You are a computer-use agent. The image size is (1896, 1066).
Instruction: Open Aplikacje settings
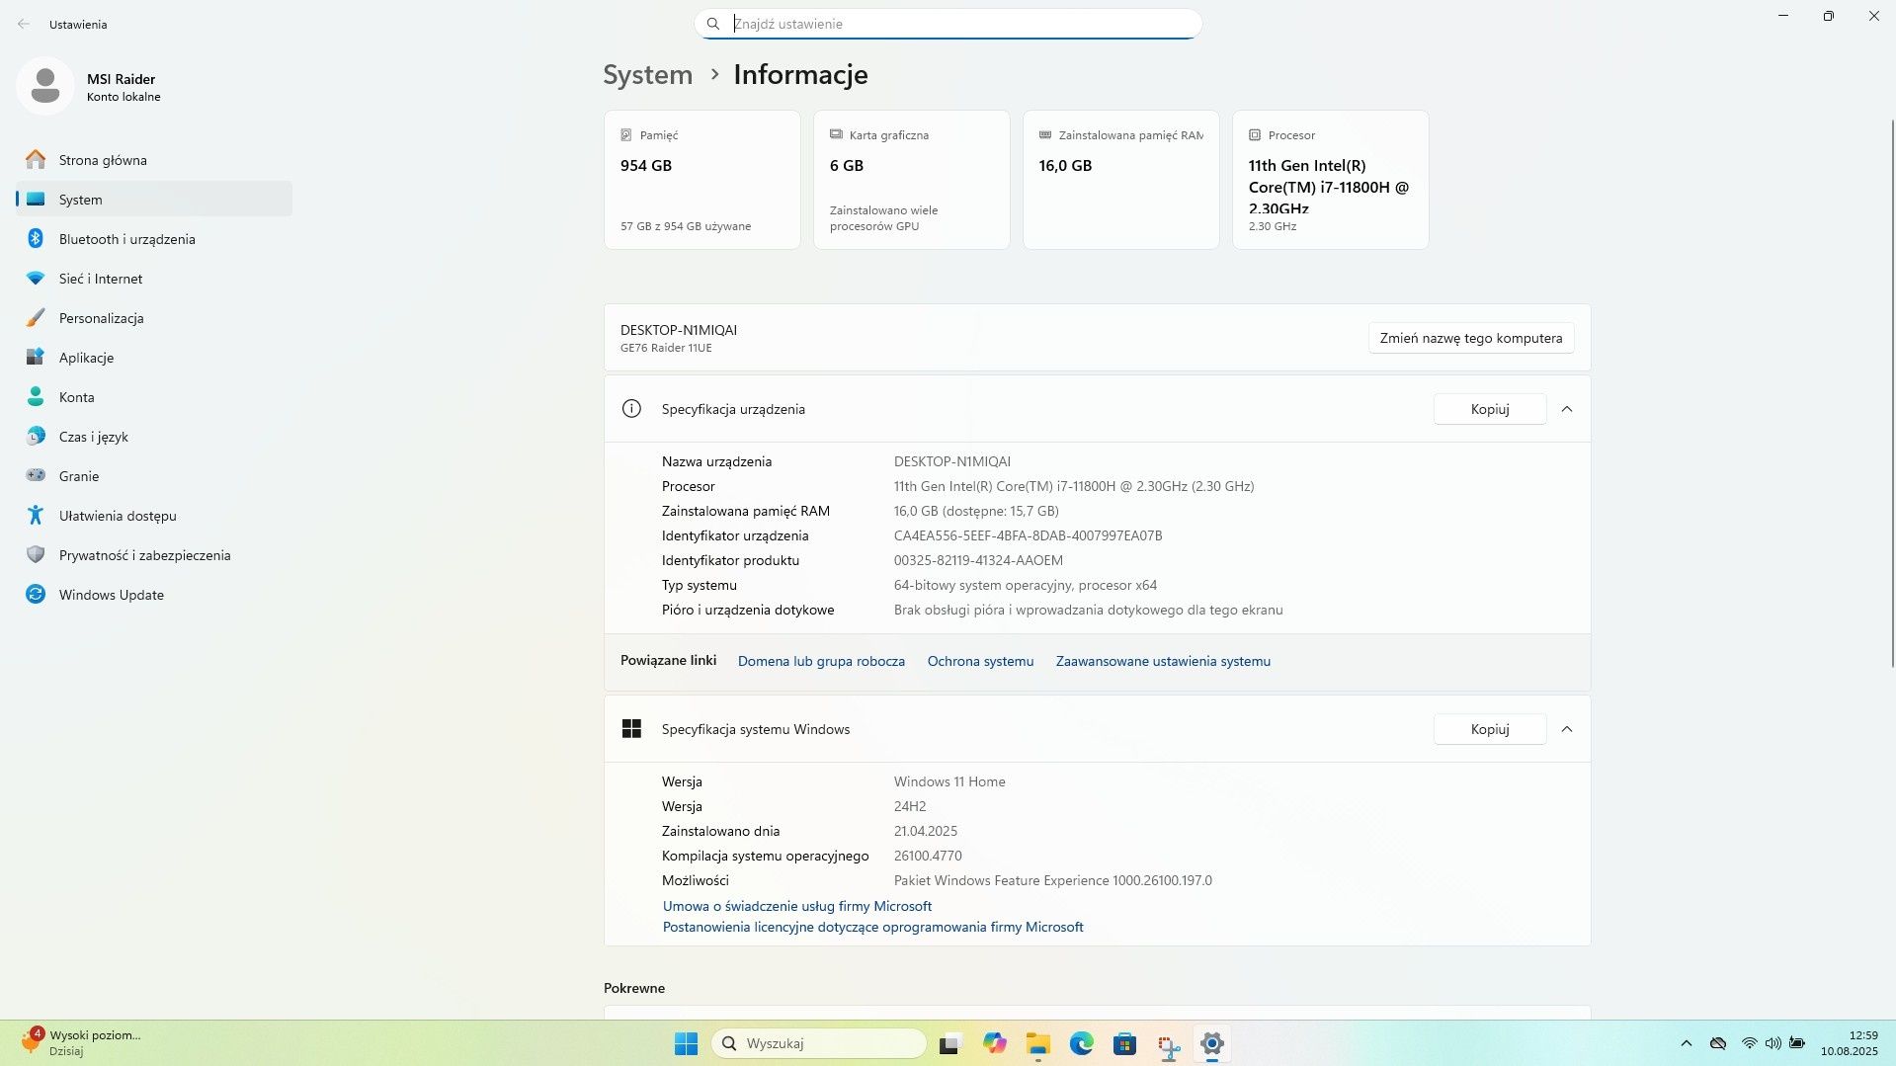click(154, 358)
